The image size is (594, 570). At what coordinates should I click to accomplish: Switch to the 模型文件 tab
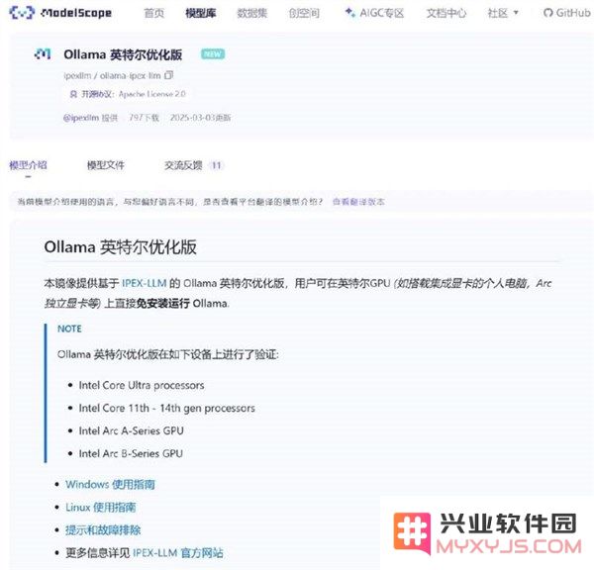(x=106, y=165)
